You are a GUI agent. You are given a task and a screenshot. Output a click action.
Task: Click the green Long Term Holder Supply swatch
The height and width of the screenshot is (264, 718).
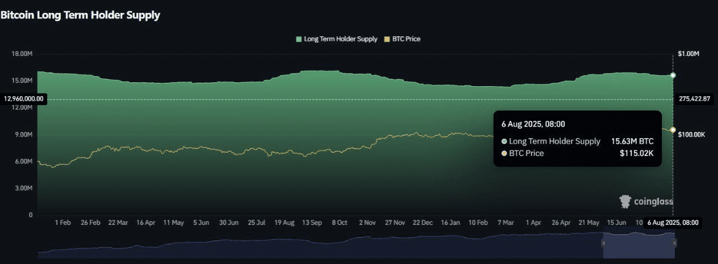pyautogui.click(x=298, y=39)
